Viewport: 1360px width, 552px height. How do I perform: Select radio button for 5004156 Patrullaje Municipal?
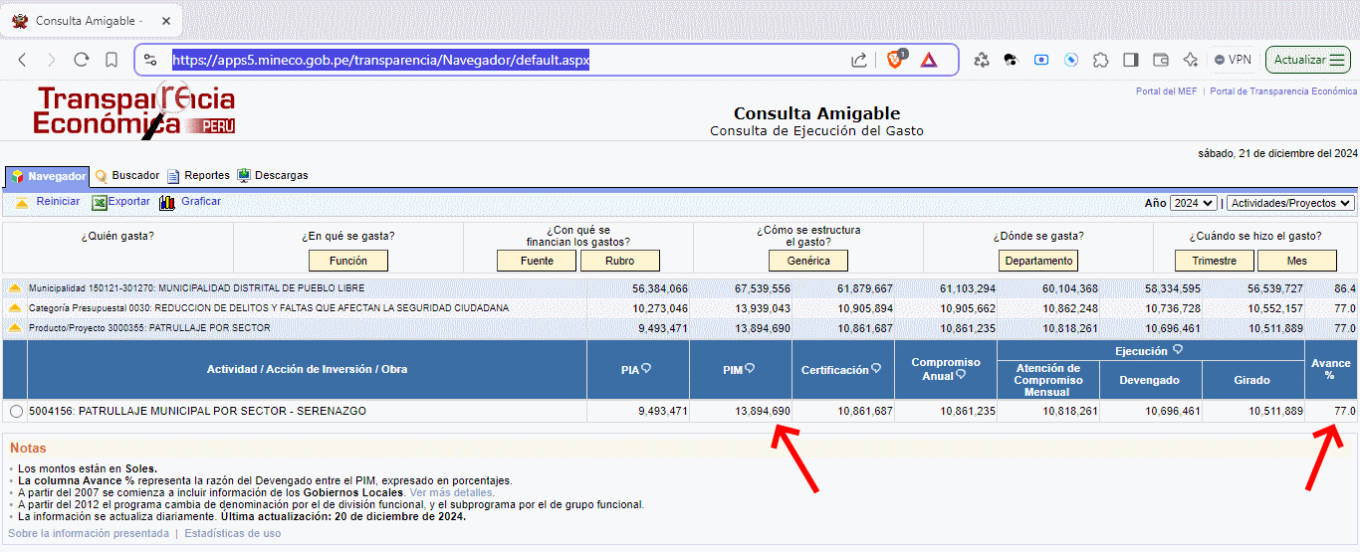(15, 411)
